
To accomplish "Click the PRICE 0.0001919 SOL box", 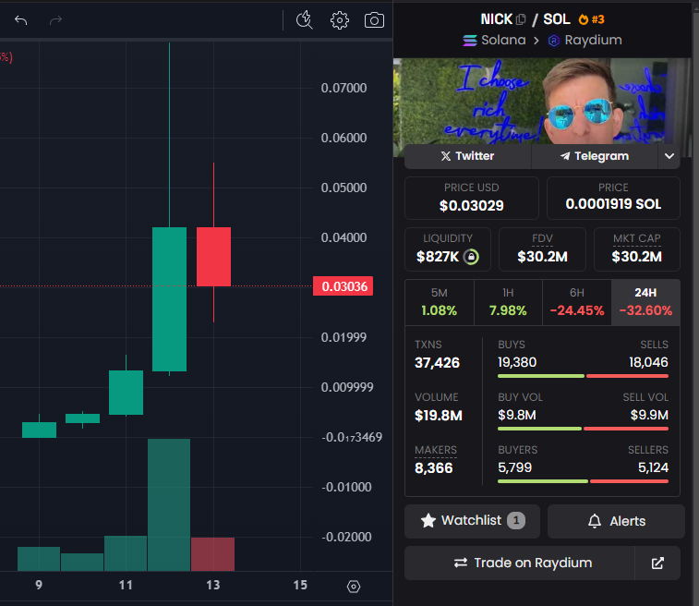I will tap(613, 198).
